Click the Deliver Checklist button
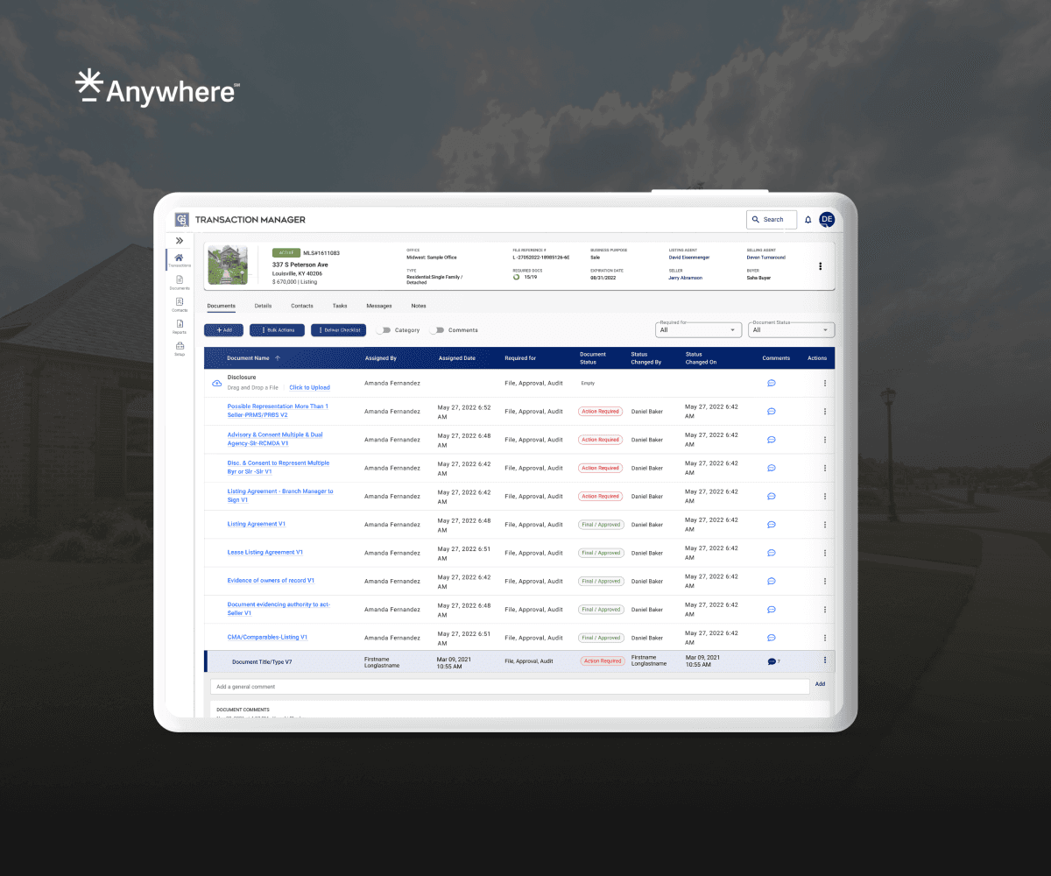Viewport: 1051px width, 876px height. point(338,330)
